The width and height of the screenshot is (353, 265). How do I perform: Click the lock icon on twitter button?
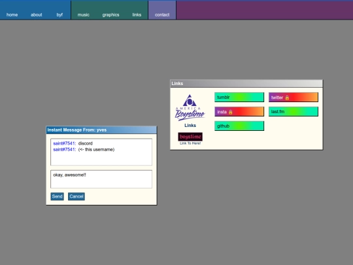(x=287, y=97)
